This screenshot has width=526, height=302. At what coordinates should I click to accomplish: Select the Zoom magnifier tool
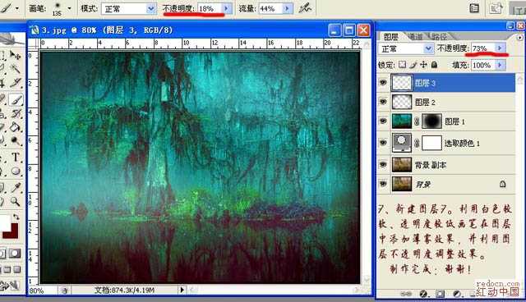pos(15,202)
